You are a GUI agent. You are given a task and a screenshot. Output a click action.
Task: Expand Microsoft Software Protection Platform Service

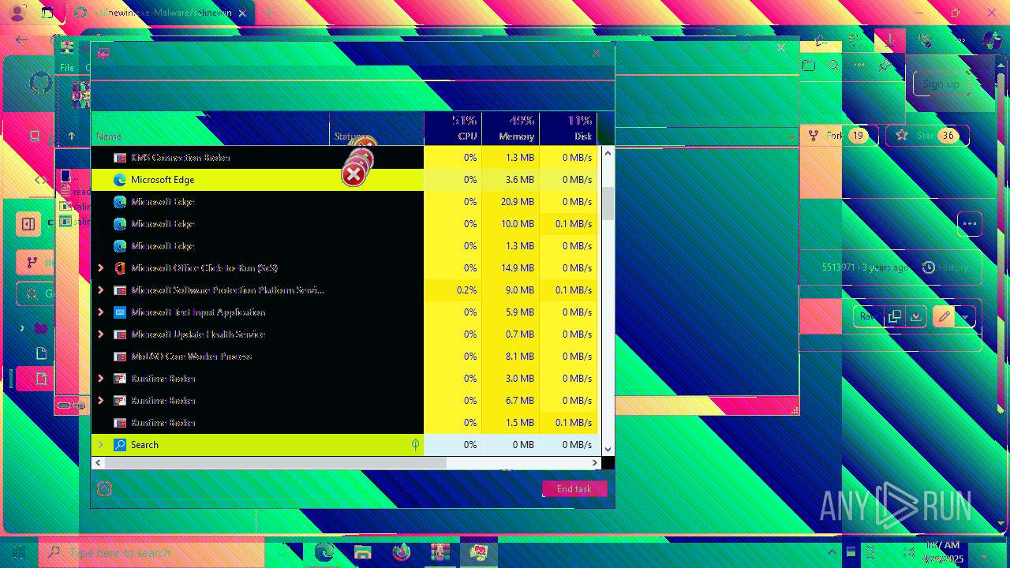(100, 290)
